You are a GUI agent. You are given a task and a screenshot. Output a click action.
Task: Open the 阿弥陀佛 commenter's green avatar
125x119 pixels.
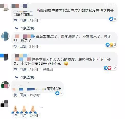coord(5,85)
